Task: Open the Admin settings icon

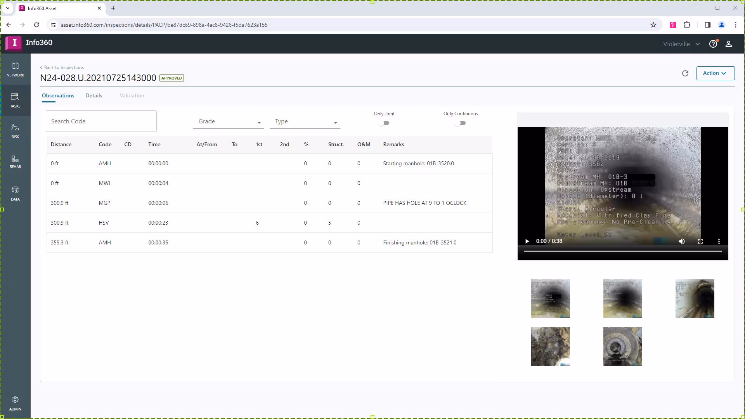Action: coord(15,403)
